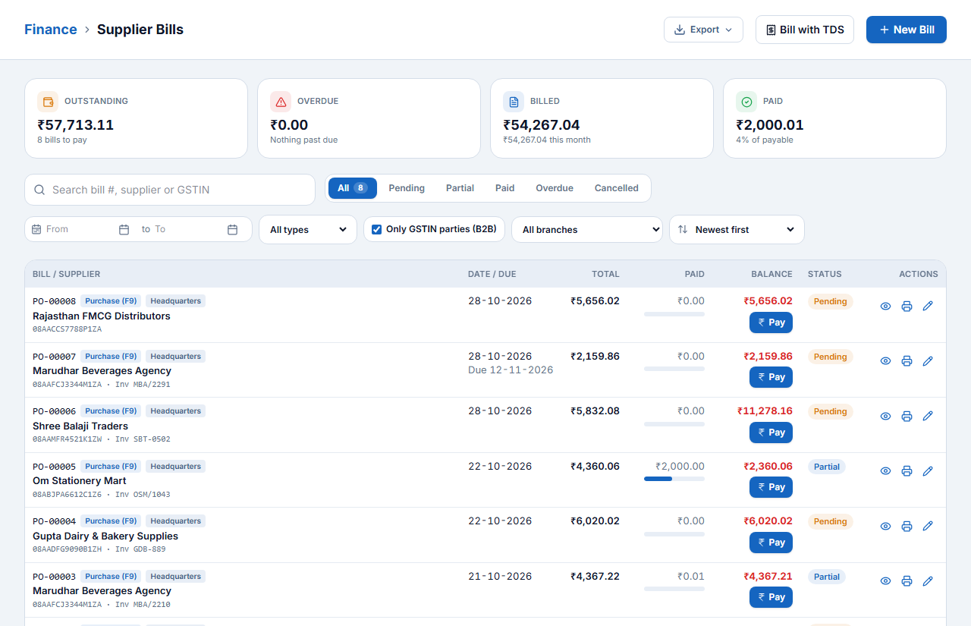Open the Export dropdown
Viewport: 971px width, 626px height.
click(703, 30)
